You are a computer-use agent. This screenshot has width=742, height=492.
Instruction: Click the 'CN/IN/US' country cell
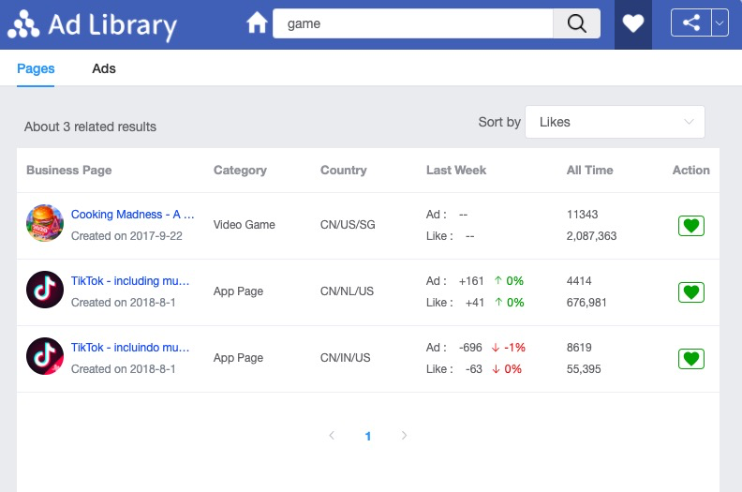click(x=346, y=357)
